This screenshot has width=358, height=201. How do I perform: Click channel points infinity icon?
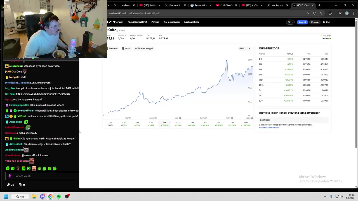point(10,185)
